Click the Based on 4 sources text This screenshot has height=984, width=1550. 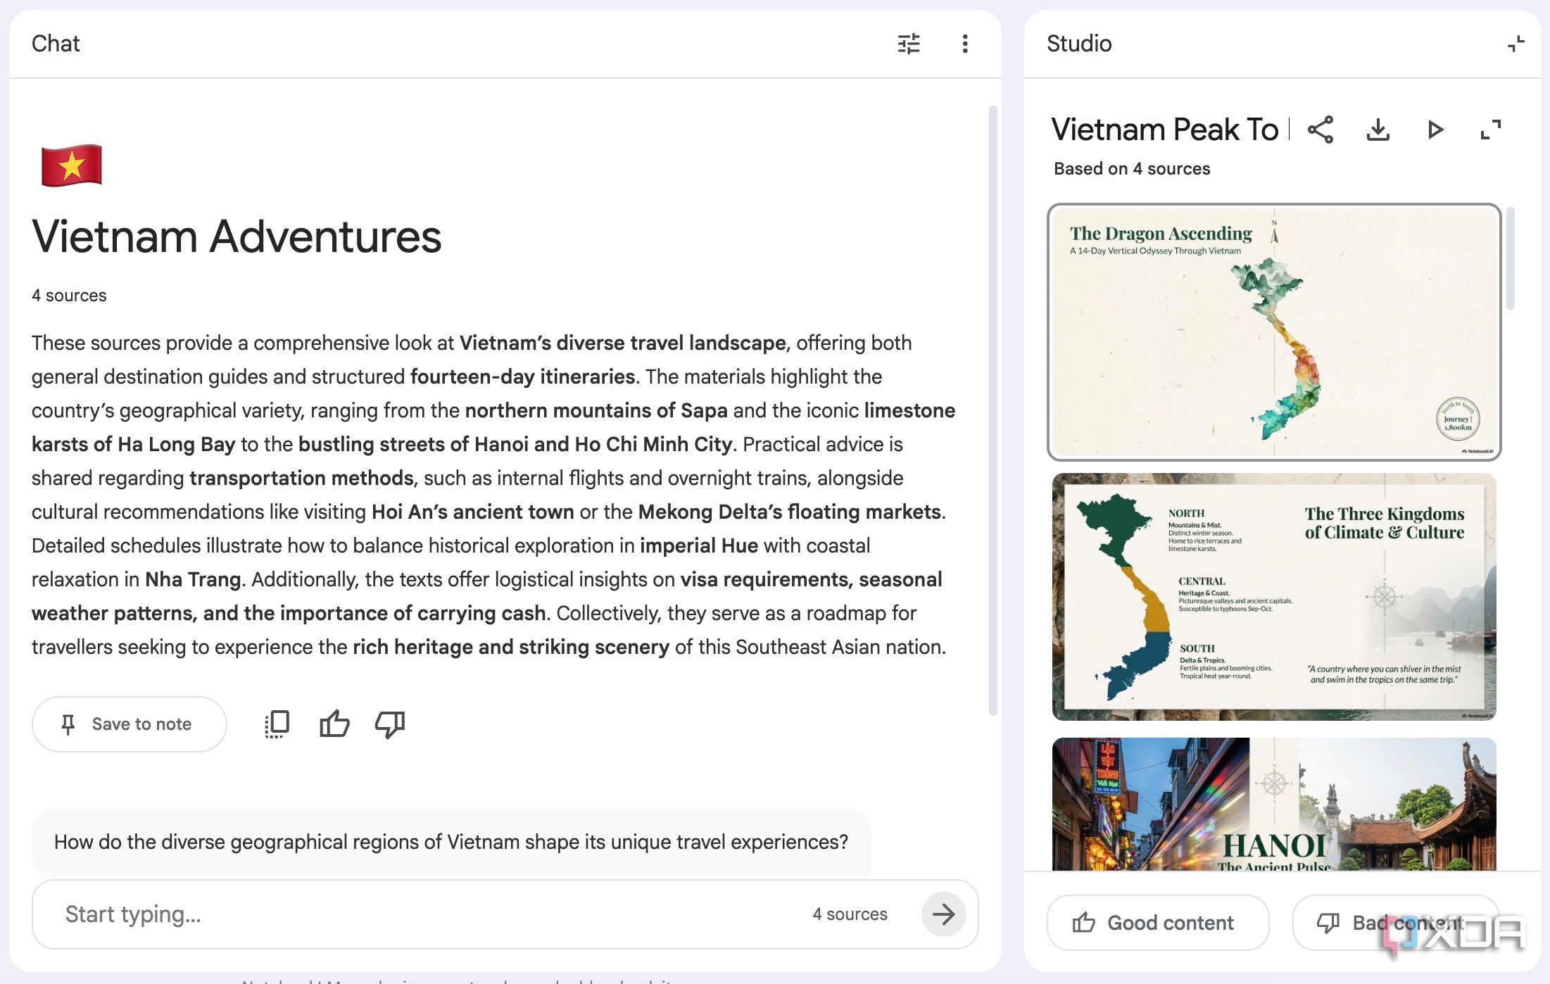click(1132, 169)
